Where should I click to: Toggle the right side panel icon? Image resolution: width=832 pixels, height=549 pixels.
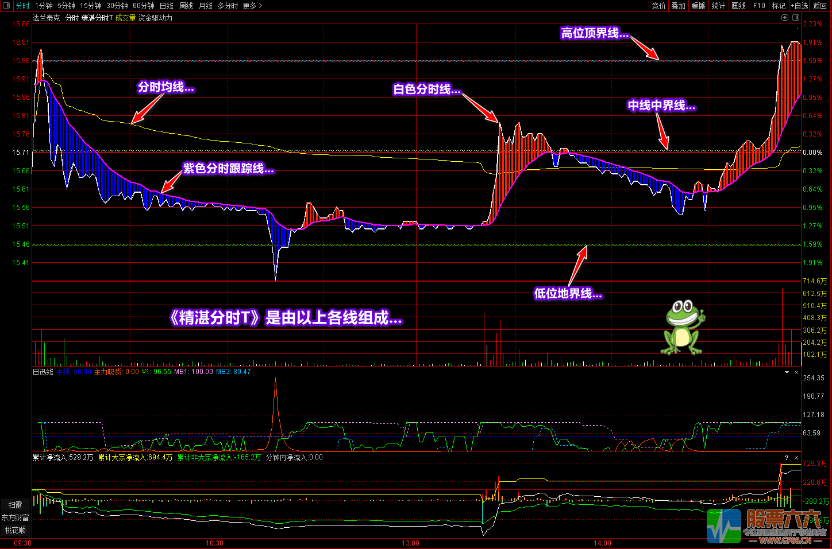[x=796, y=18]
